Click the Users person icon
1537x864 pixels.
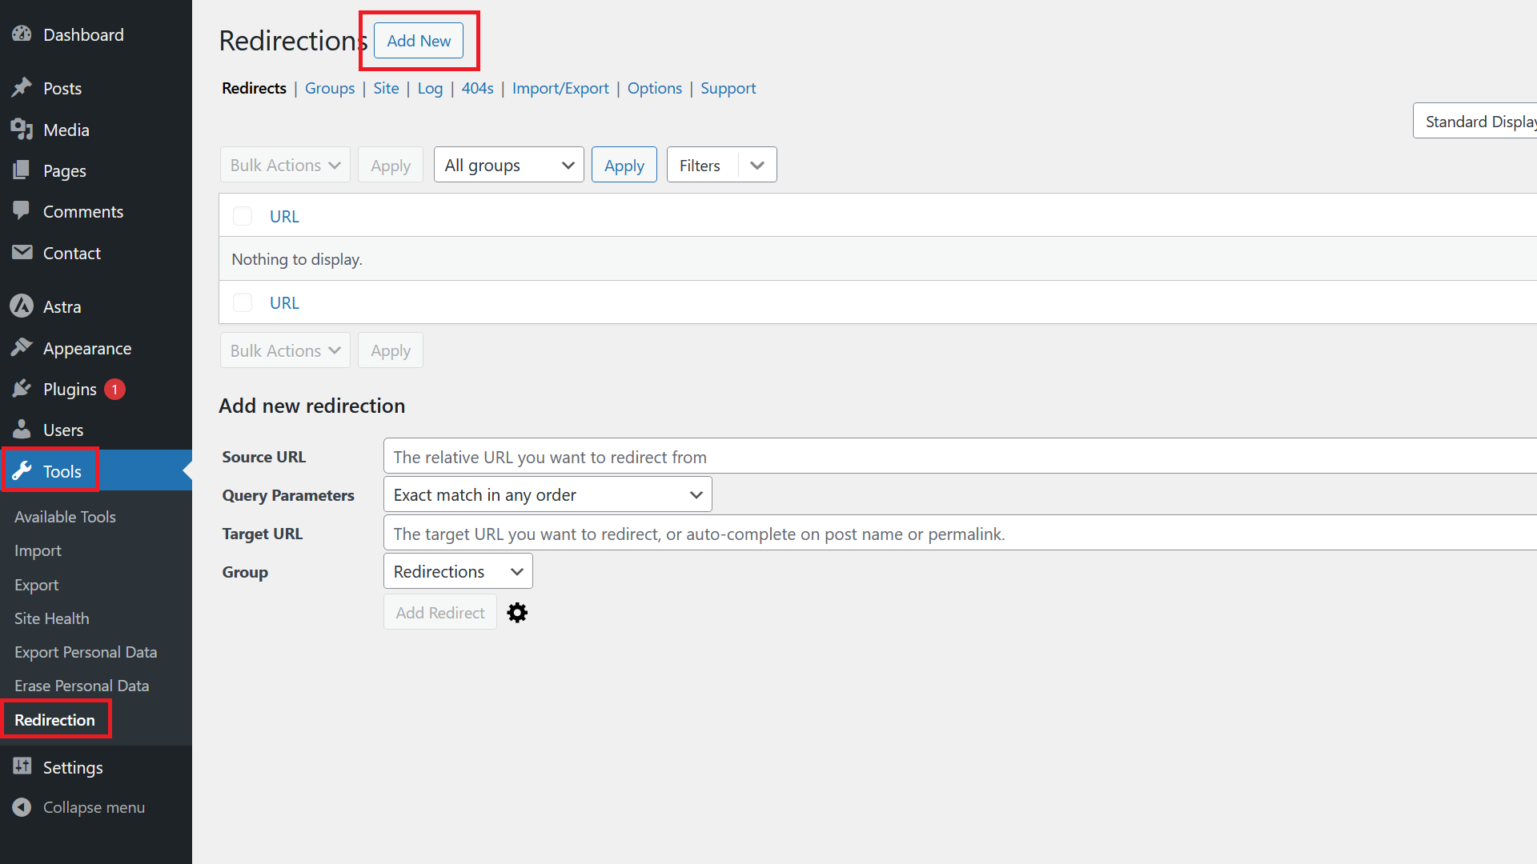tap(22, 429)
